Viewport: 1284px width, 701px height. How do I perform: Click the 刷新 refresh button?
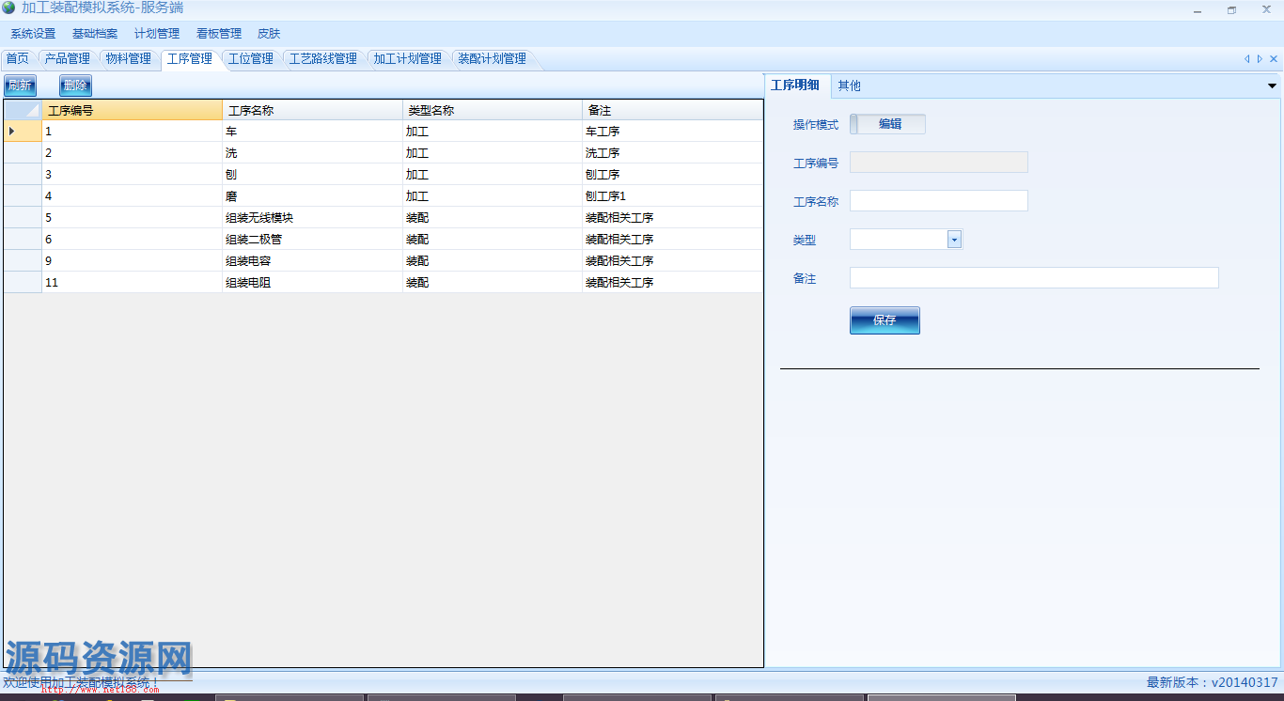[20, 86]
